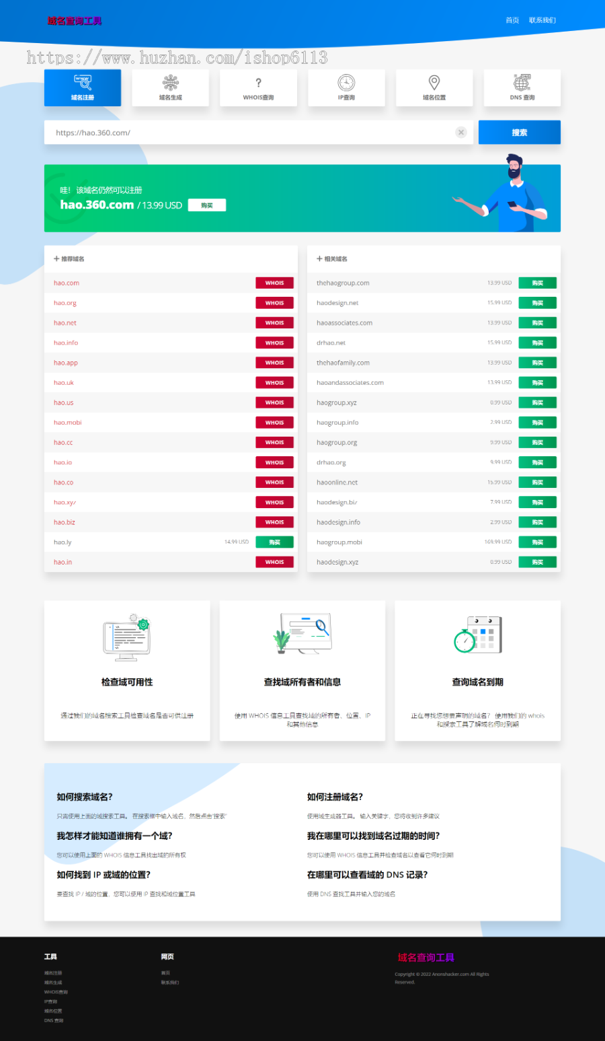Image resolution: width=605 pixels, height=1041 pixels.
Task: Click the 域名查询工具 logo in header
Action: tap(75, 21)
